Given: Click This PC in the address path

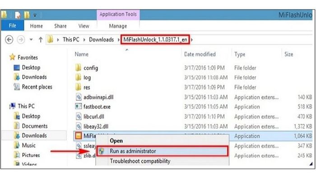Looking at the screenshot, I should tap(71, 39).
